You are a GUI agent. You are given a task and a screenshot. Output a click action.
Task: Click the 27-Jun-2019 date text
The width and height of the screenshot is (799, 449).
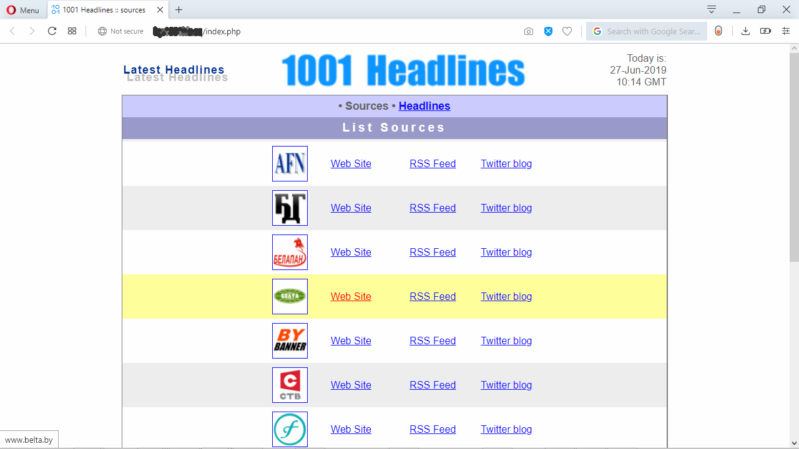(x=638, y=70)
